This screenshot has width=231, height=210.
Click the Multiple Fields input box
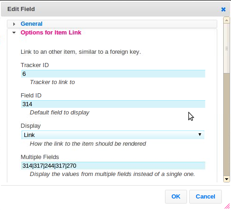pos(113,166)
